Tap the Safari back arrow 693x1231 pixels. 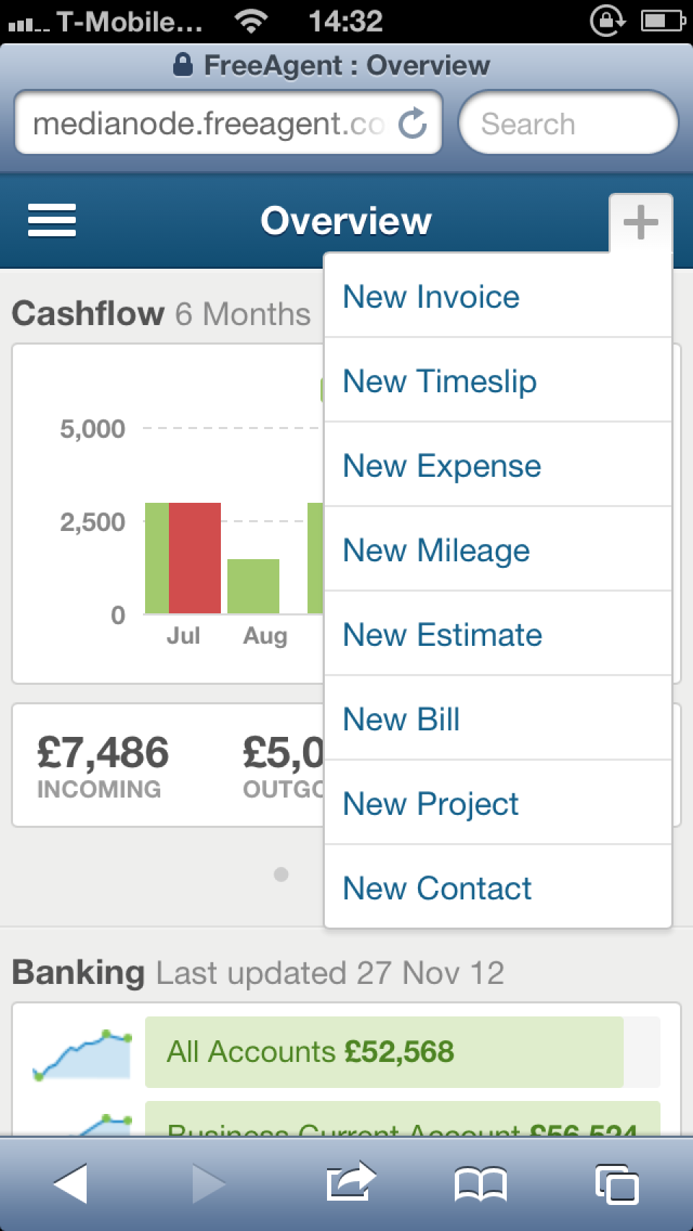[x=71, y=1183]
